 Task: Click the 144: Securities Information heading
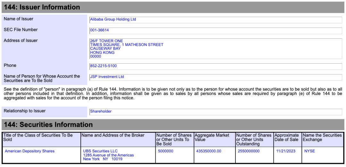(48, 125)
